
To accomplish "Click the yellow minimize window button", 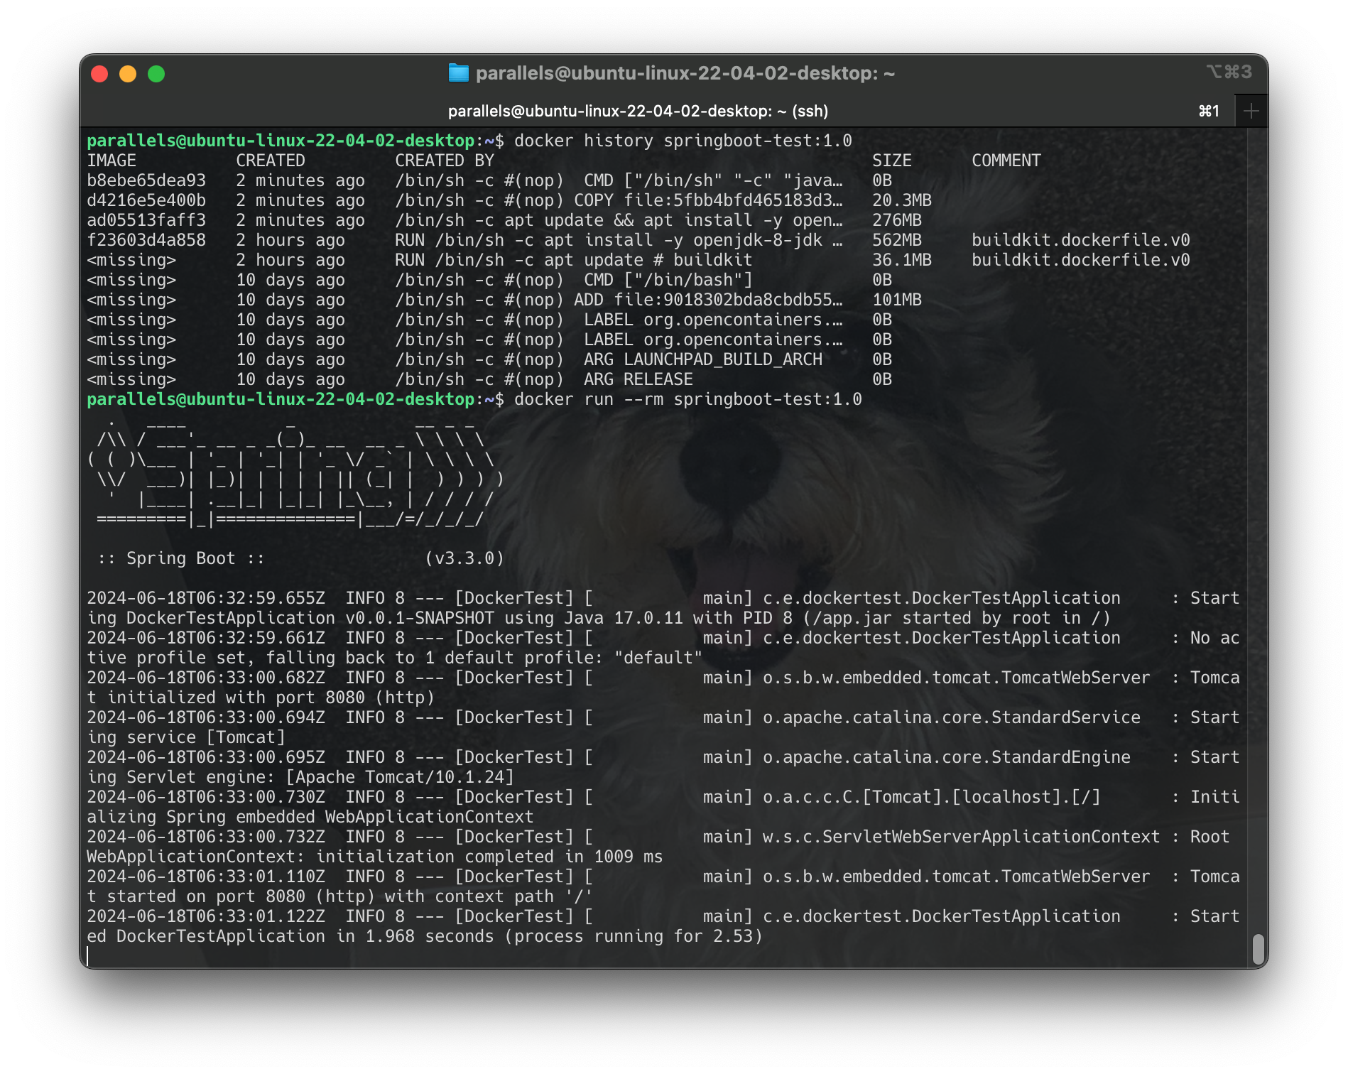I will pyautogui.click(x=128, y=74).
